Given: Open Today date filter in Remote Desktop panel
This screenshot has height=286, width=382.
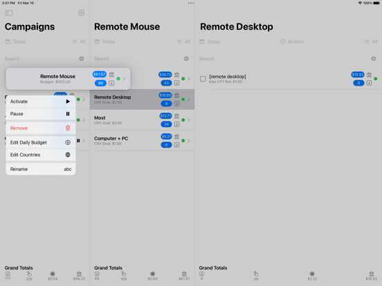Looking at the screenshot, I should [x=210, y=41].
